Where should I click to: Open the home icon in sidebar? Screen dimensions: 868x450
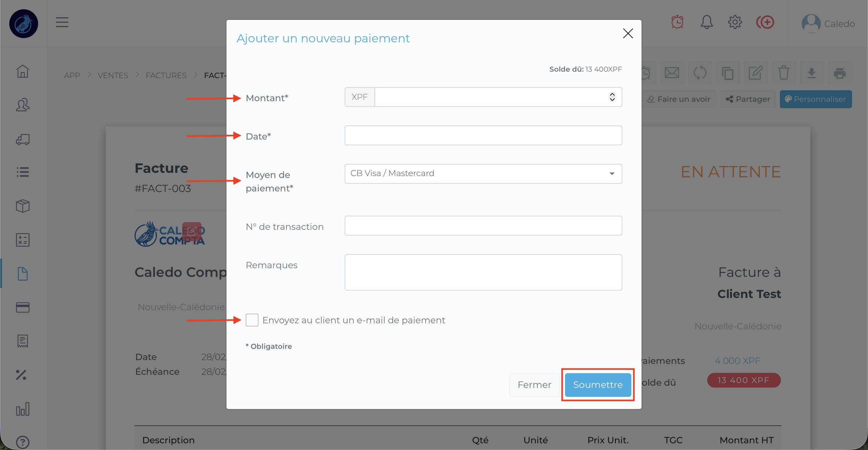coord(22,71)
